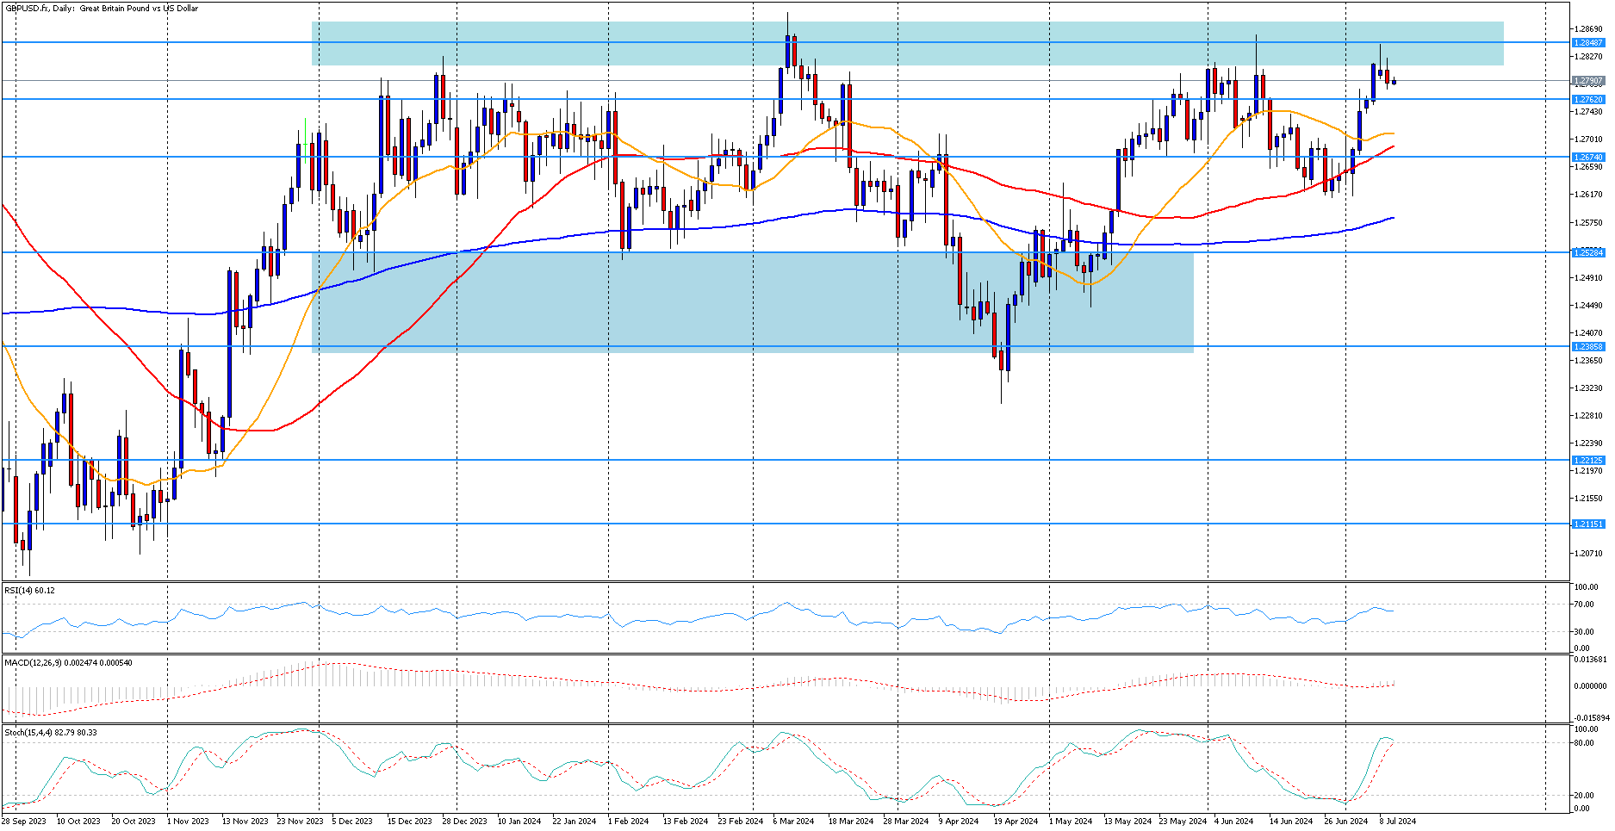The width and height of the screenshot is (1615, 831).
Task: Click the 1.25750 price scale label
Action: [1588, 223]
